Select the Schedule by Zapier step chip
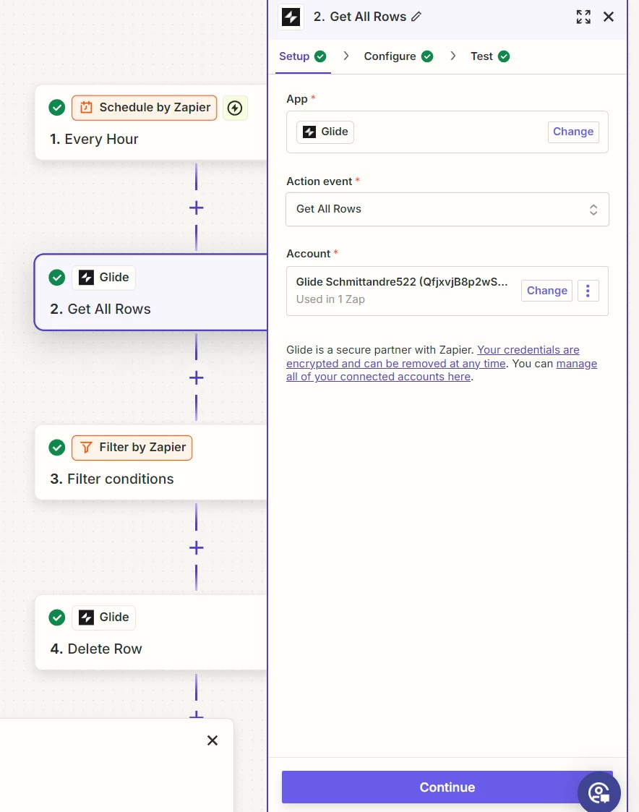Screen dimensions: 639x812 tap(145, 108)
